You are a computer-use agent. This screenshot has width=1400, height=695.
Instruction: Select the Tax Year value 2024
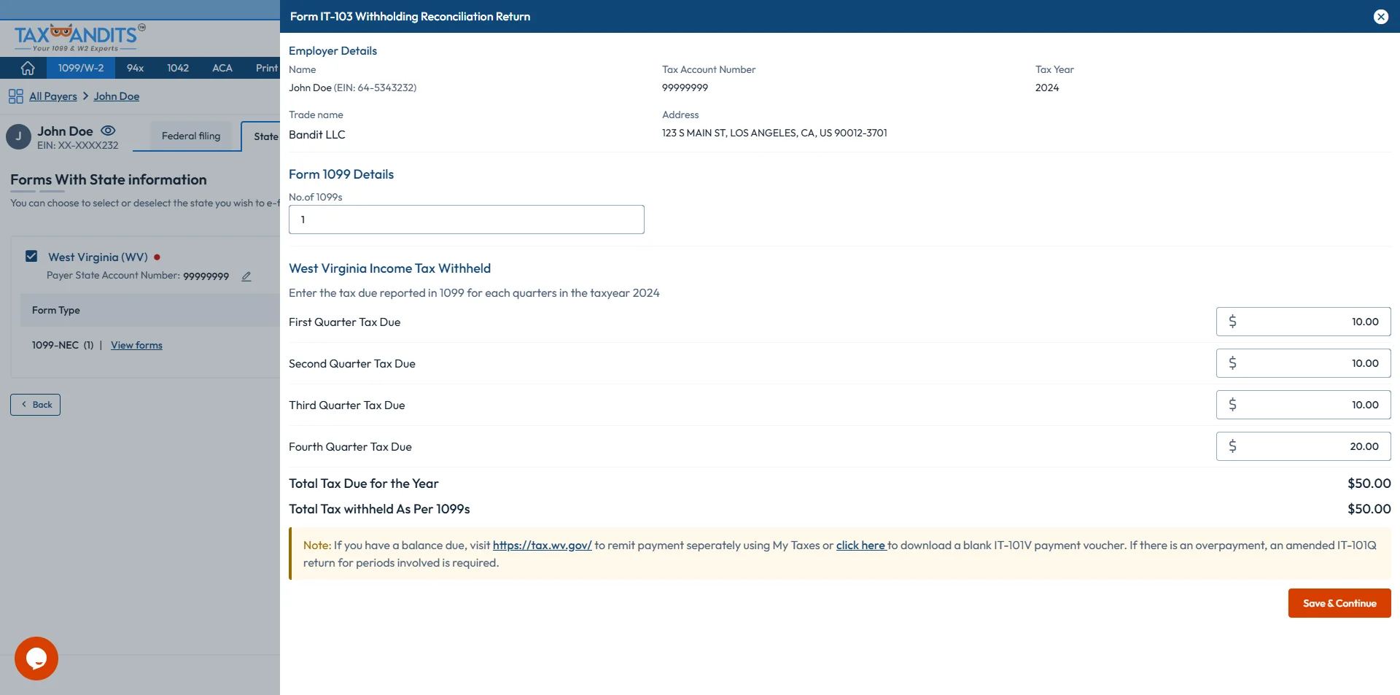[x=1047, y=88]
